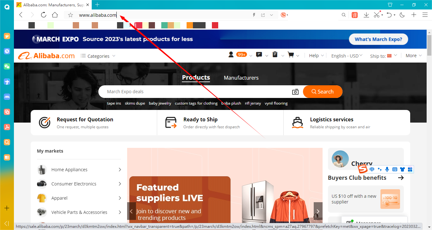The image size is (432, 230).
Task: Click the red PDF icon in sidebar
Action: 7,127
